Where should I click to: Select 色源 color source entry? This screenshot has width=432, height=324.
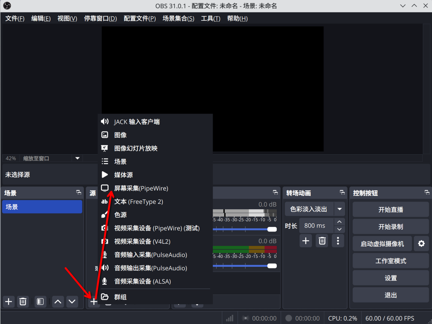(155, 215)
